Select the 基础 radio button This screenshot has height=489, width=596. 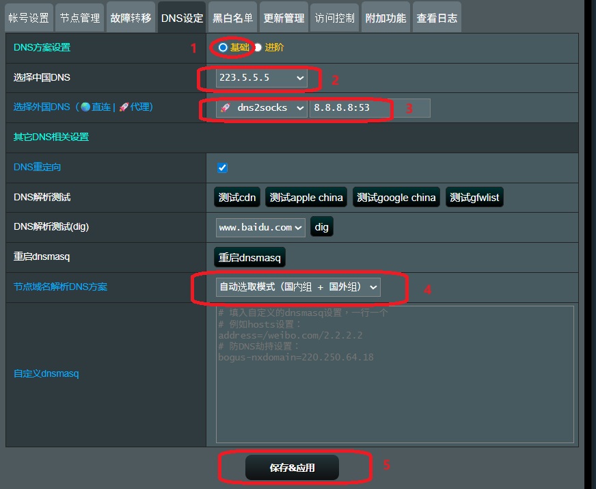(x=223, y=47)
